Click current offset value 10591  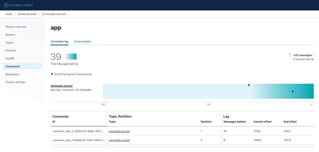click(257, 131)
